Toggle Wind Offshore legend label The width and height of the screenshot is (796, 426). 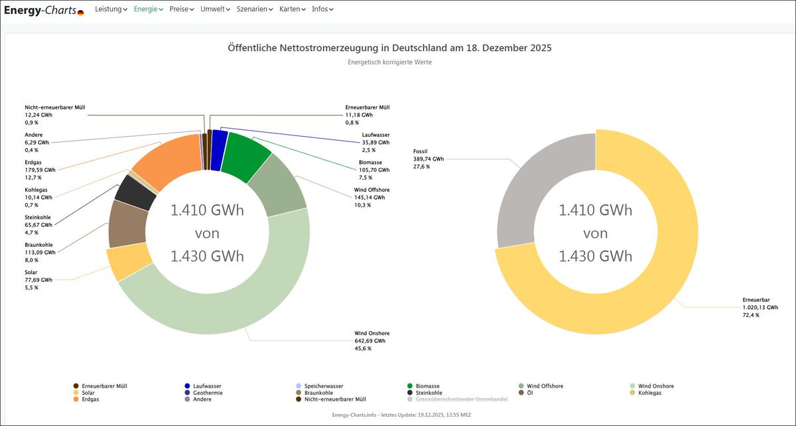click(x=545, y=386)
